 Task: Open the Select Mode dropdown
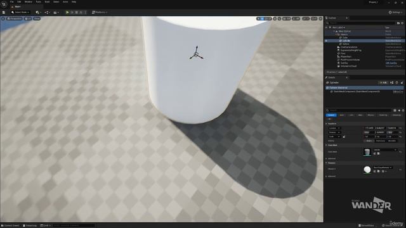click(x=20, y=12)
